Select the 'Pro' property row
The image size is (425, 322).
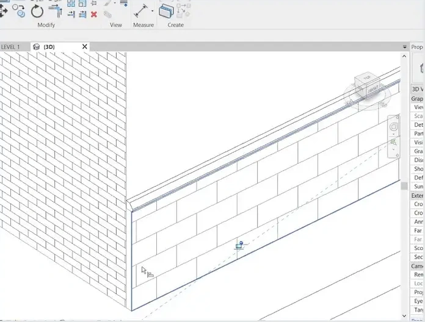pyautogui.click(x=418, y=292)
